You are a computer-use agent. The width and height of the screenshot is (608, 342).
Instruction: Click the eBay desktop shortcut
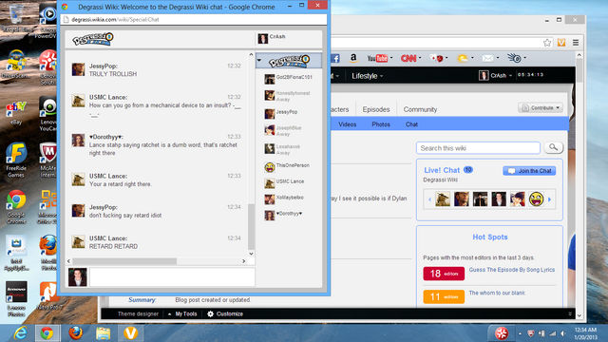point(16,113)
